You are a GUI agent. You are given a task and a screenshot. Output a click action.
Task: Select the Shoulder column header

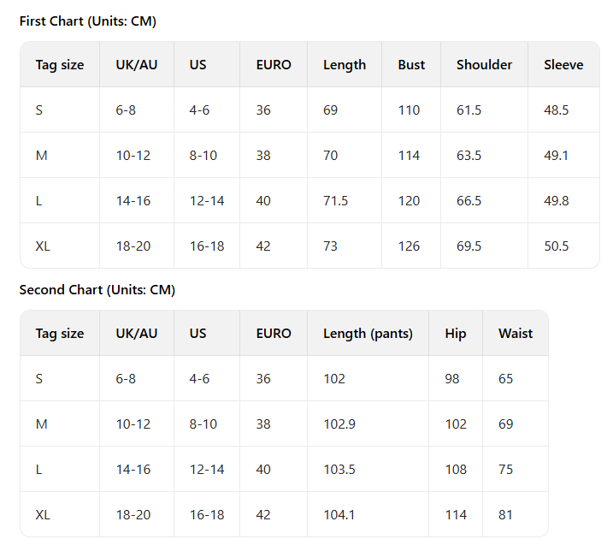[484, 65]
